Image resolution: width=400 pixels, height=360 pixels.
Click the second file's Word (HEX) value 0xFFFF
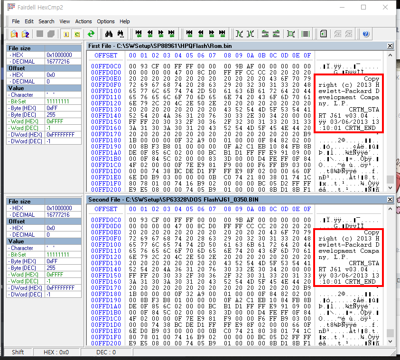coord(55,274)
